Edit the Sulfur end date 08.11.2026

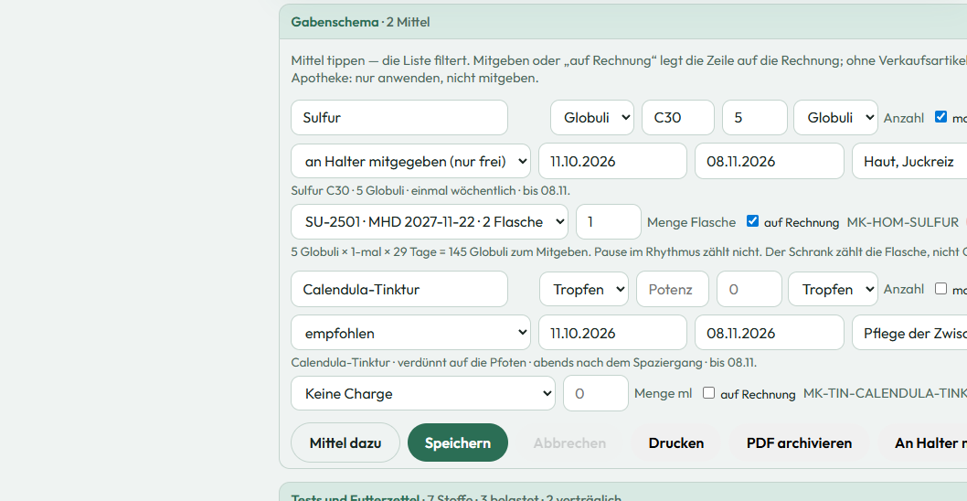click(x=769, y=161)
